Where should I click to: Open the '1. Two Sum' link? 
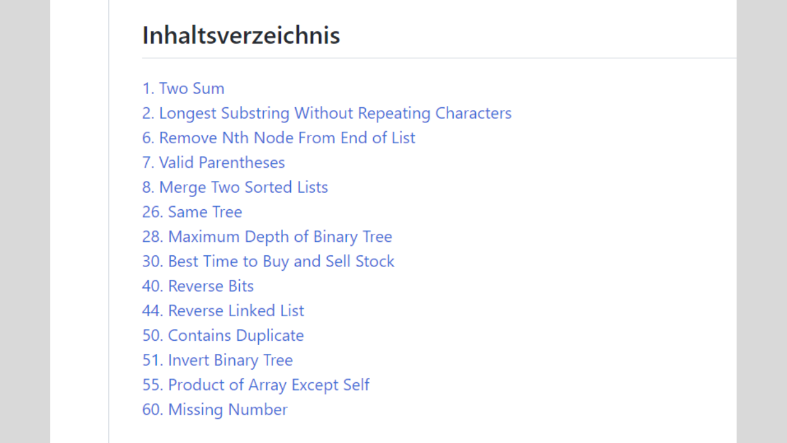pos(183,89)
